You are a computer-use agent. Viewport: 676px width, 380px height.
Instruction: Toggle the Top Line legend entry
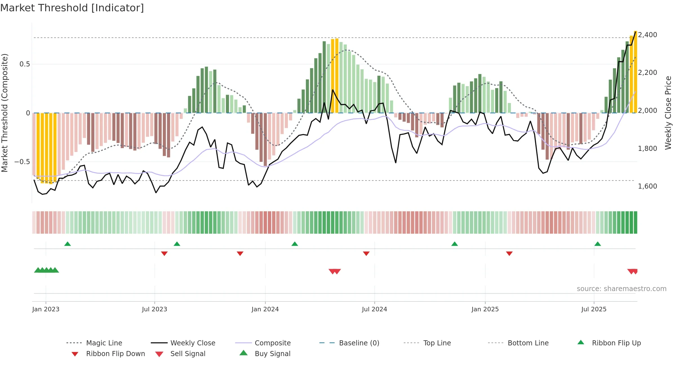pyautogui.click(x=427, y=343)
